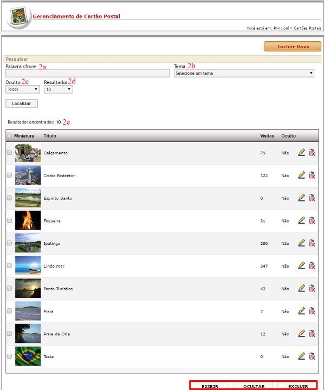Open the Principal breadcrumb link
The width and height of the screenshot is (325, 390).
point(281,28)
